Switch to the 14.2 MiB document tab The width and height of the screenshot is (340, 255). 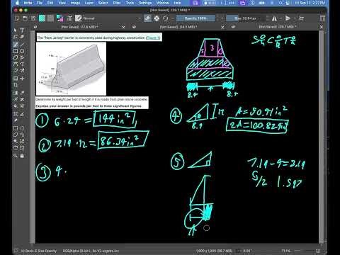[x=178, y=27]
